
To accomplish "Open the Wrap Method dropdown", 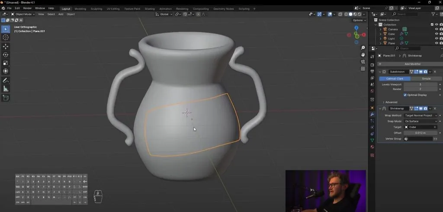I will point(420,116).
